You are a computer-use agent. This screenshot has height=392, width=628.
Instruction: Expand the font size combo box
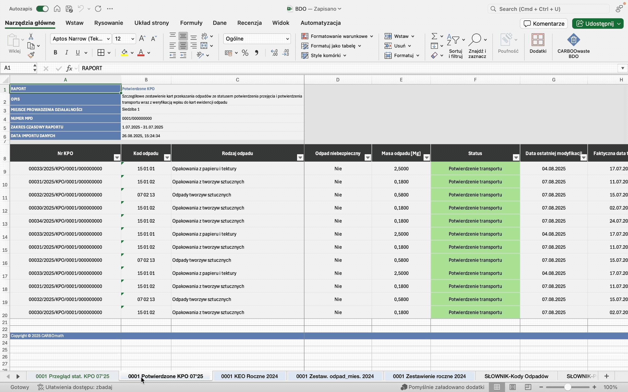(132, 39)
